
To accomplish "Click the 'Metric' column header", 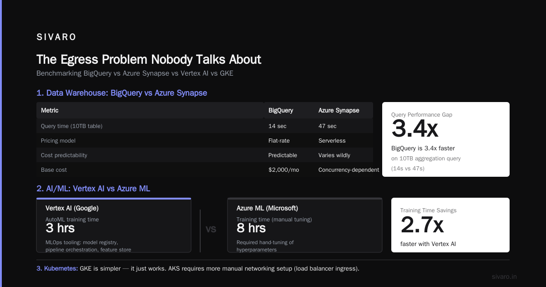I will click(50, 110).
